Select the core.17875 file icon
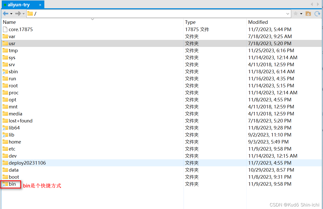The image size is (323, 209). 5,29
